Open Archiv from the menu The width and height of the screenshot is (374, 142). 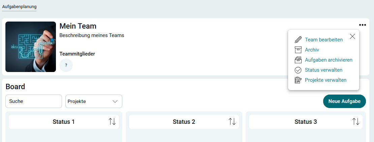[x=312, y=50]
